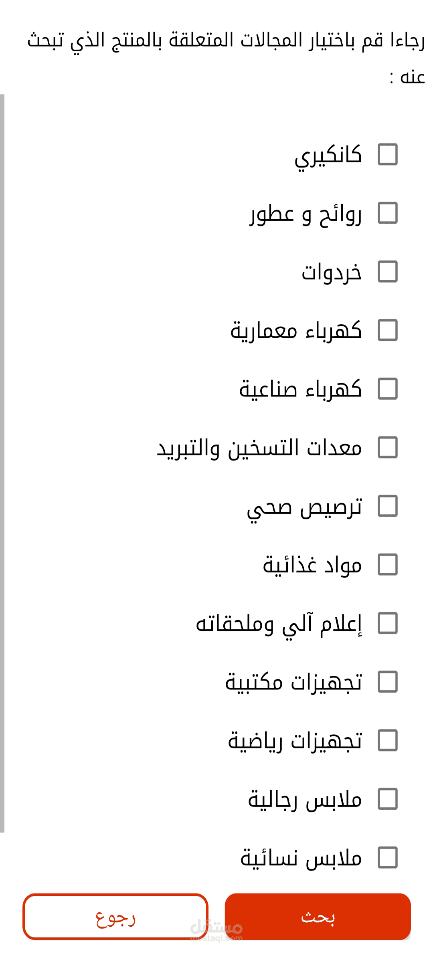Check the كهرباء صناعية checkbox
Viewport: 433px width, 962px height.
387,389
